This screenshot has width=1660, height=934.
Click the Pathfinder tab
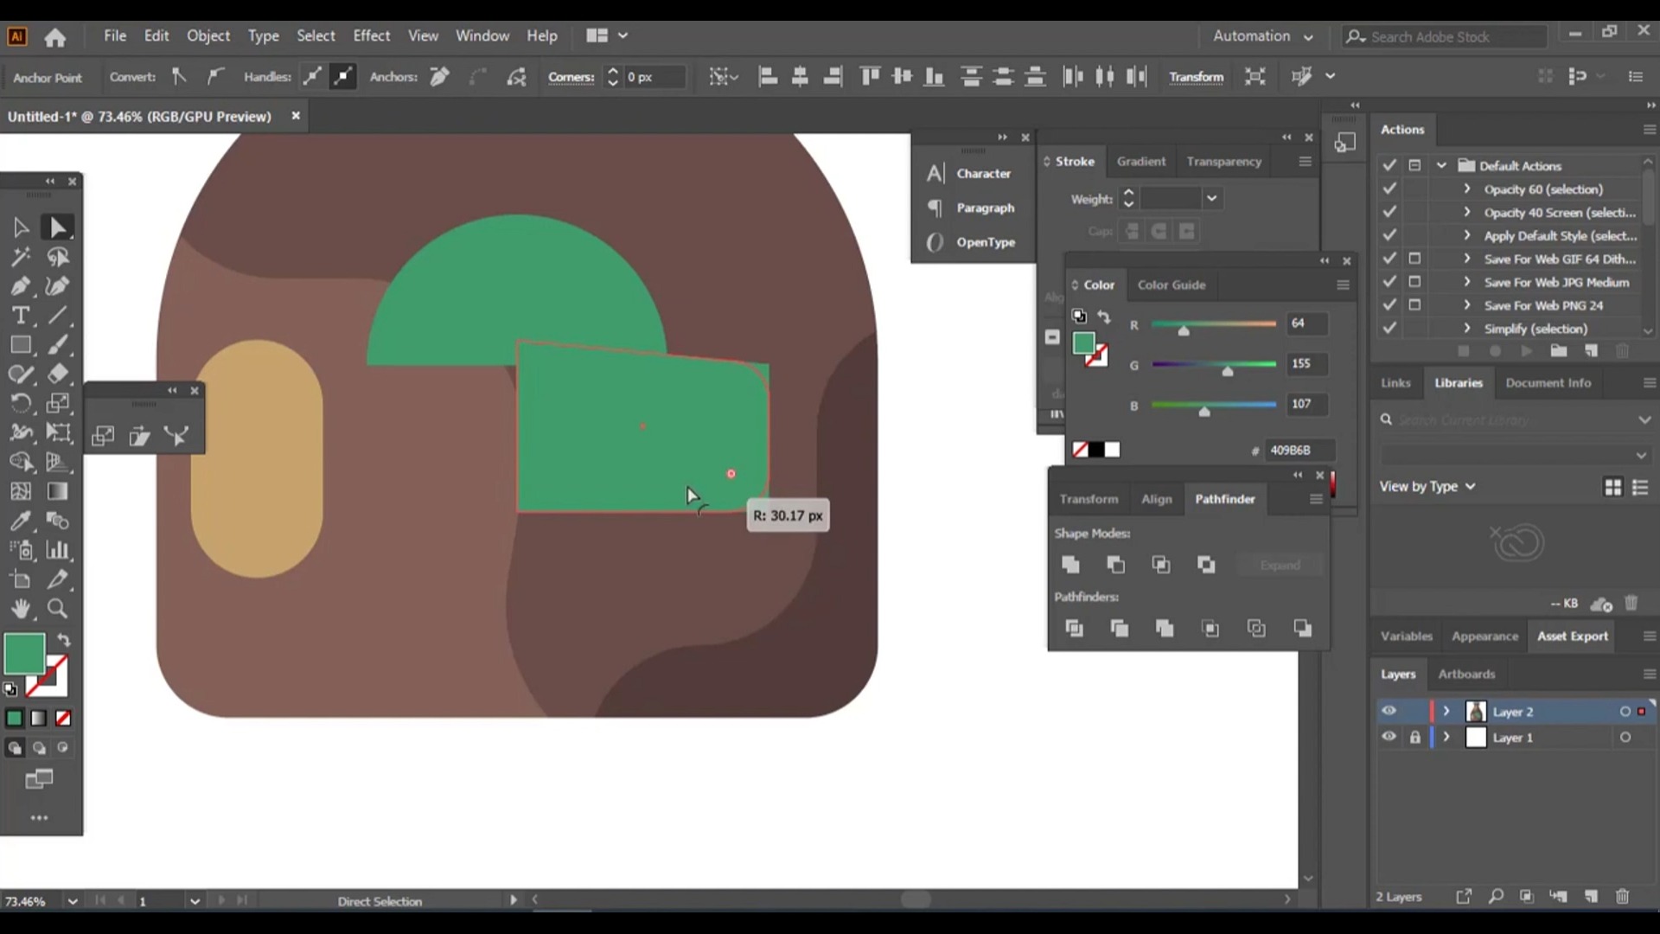(x=1224, y=498)
